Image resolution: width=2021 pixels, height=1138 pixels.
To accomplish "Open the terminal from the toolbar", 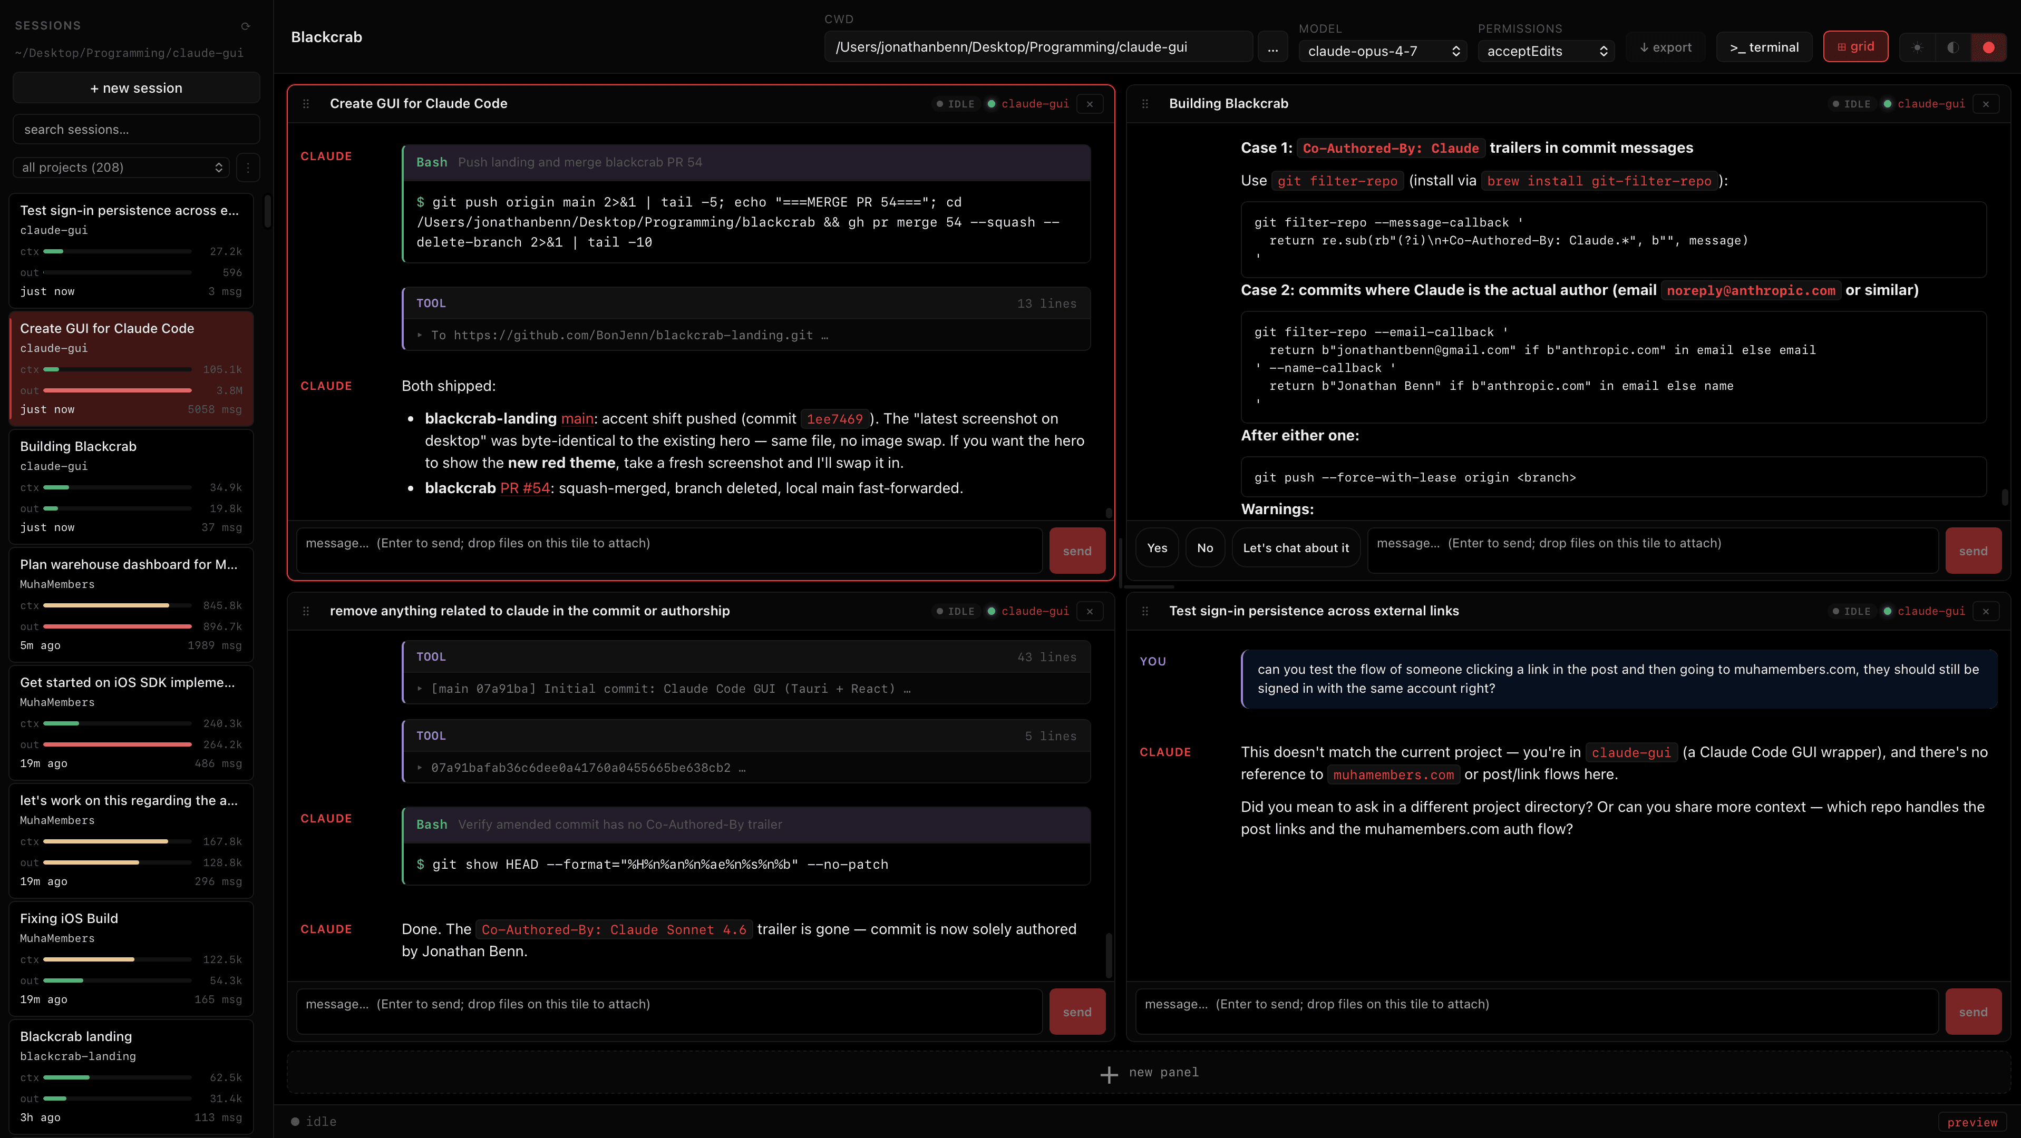I will (1764, 47).
